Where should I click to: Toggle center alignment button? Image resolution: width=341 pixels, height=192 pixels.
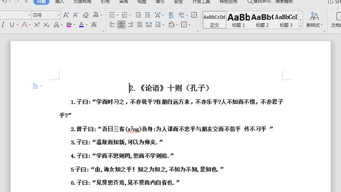coord(121,25)
